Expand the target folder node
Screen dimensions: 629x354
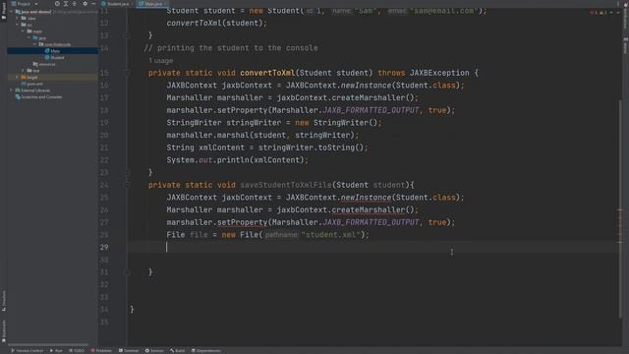18,77
